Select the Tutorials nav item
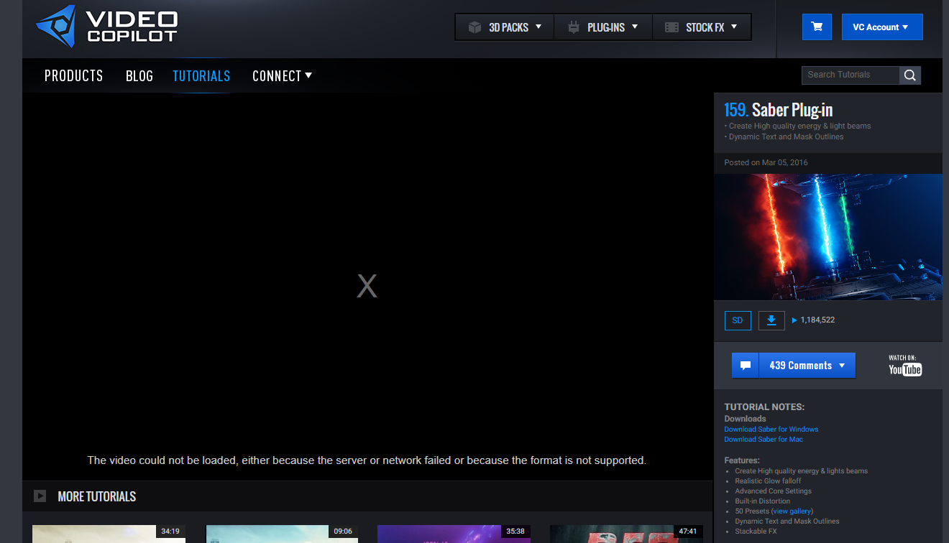This screenshot has width=949, height=543. pos(201,75)
